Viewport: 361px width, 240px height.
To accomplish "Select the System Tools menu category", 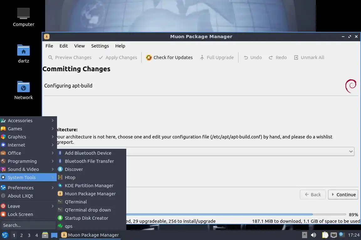I will coord(28,177).
